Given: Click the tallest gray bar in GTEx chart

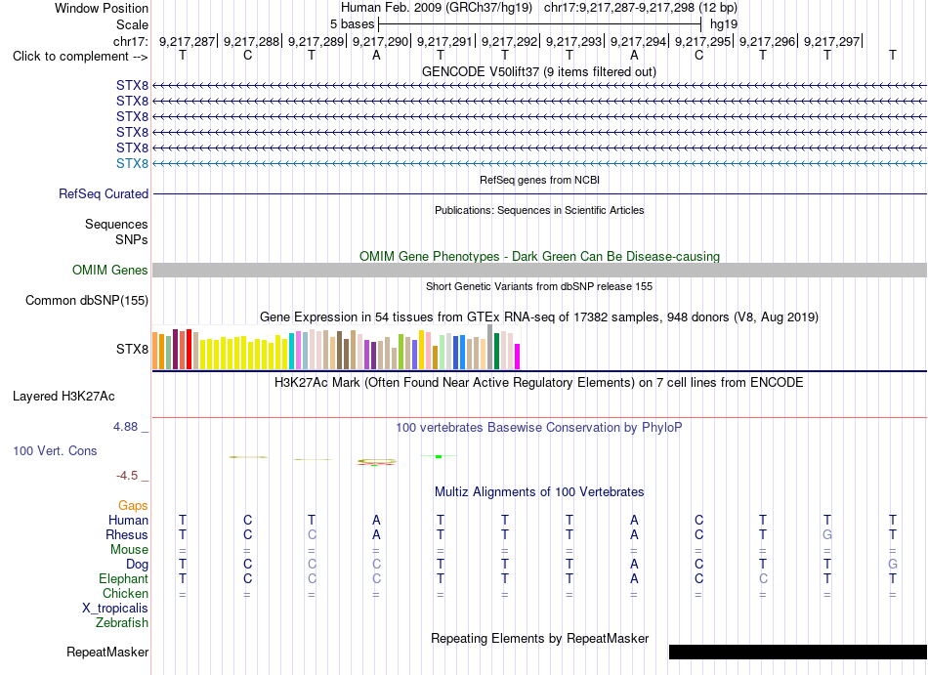Looking at the screenshot, I should (x=489, y=347).
